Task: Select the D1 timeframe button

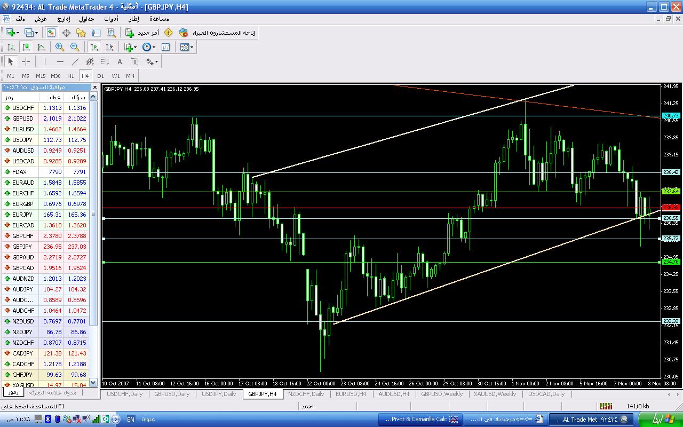Action: pyautogui.click(x=100, y=76)
